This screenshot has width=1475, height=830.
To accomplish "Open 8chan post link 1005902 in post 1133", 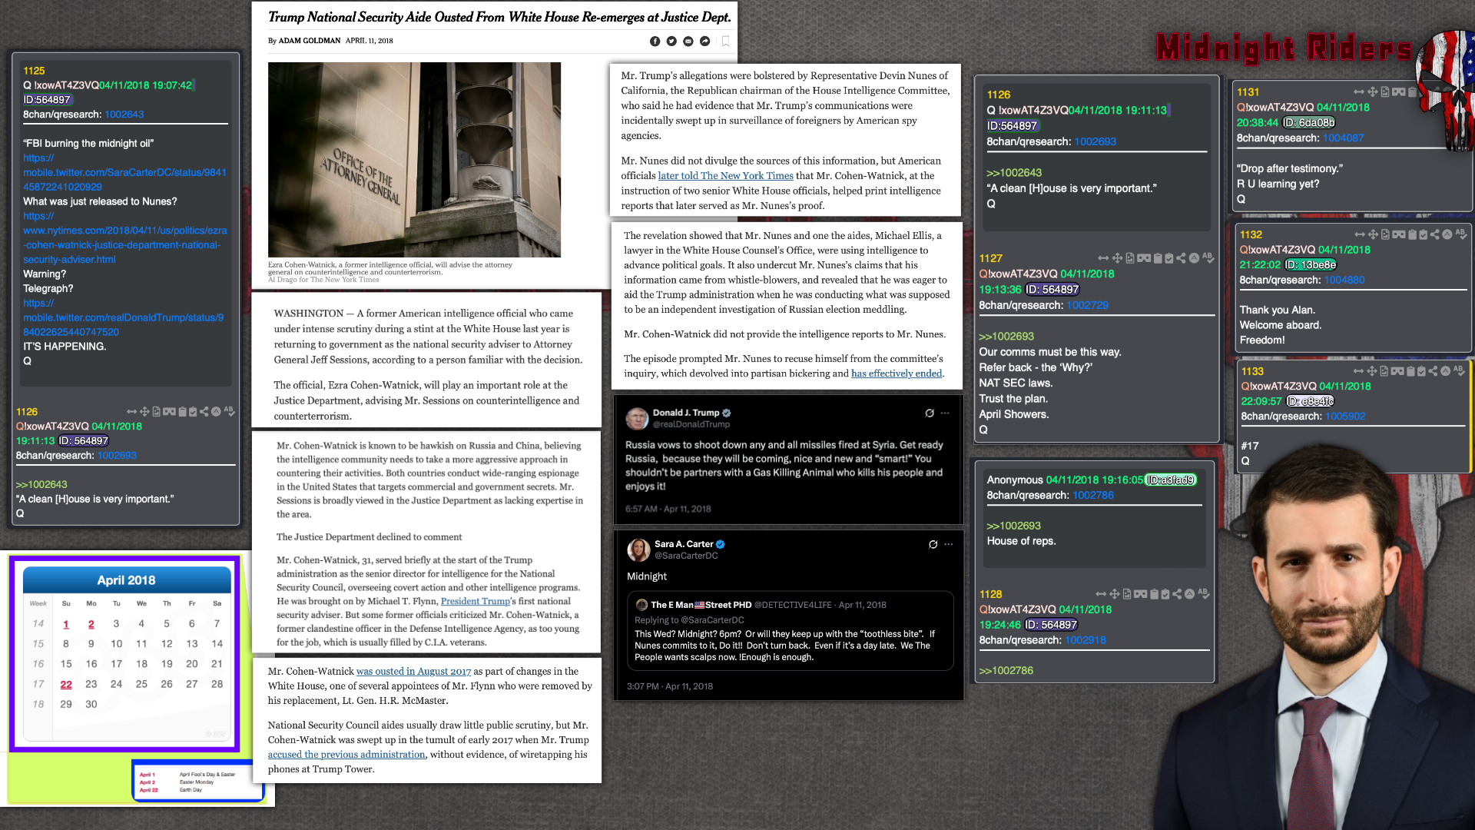I will (1345, 417).
